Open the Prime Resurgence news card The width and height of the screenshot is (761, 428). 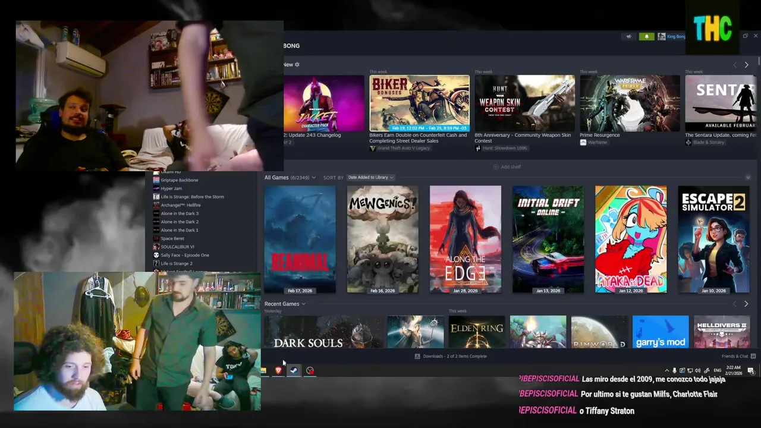[x=630, y=103]
